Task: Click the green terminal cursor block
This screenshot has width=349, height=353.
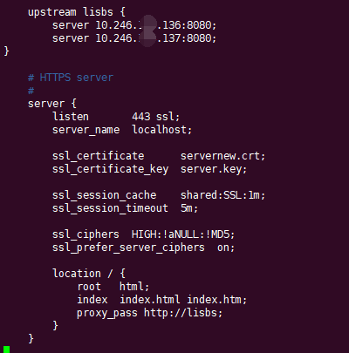Action: 6,350
